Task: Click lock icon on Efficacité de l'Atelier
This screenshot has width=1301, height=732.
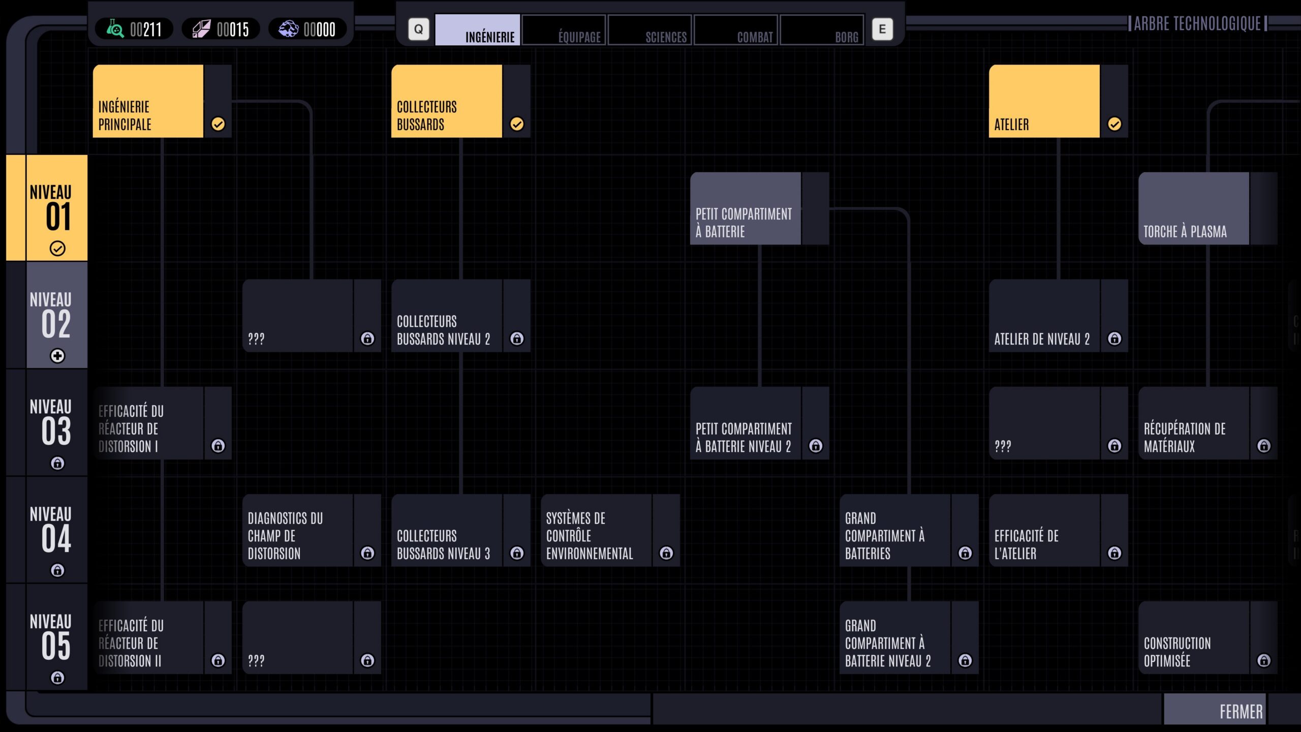Action: pos(1114,553)
